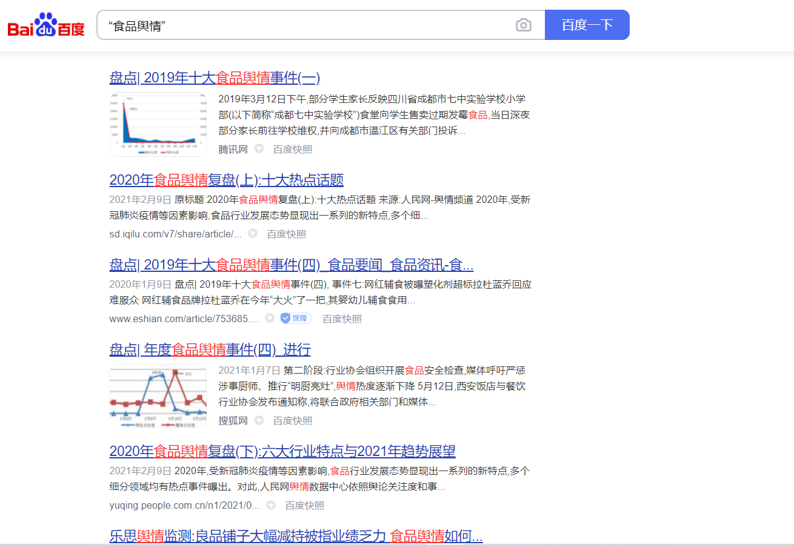Click sd.iqilu.com source URL
This screenshot has width=794, height=545.
176,234
